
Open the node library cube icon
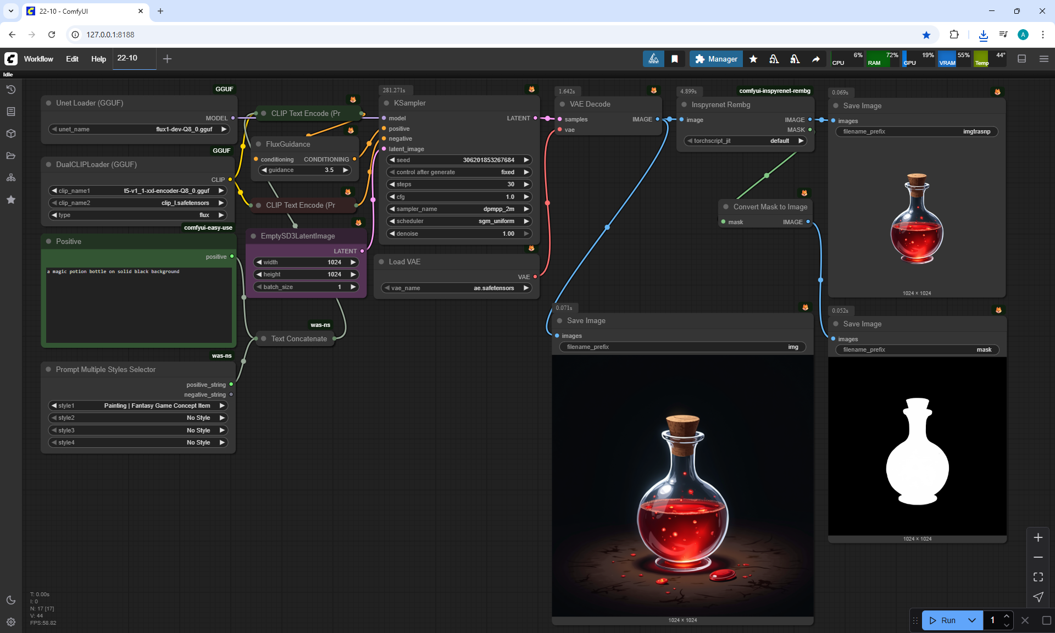tap(11, 134)
